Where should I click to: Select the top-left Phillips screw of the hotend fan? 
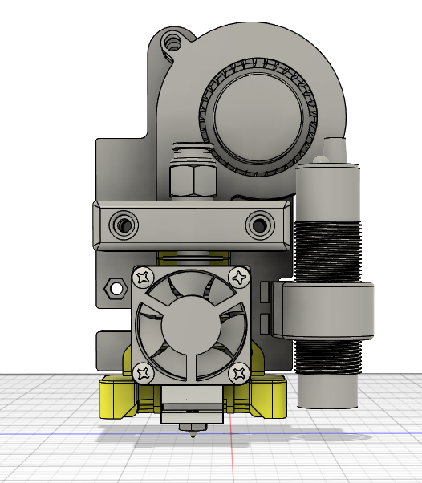click(144, 278)
